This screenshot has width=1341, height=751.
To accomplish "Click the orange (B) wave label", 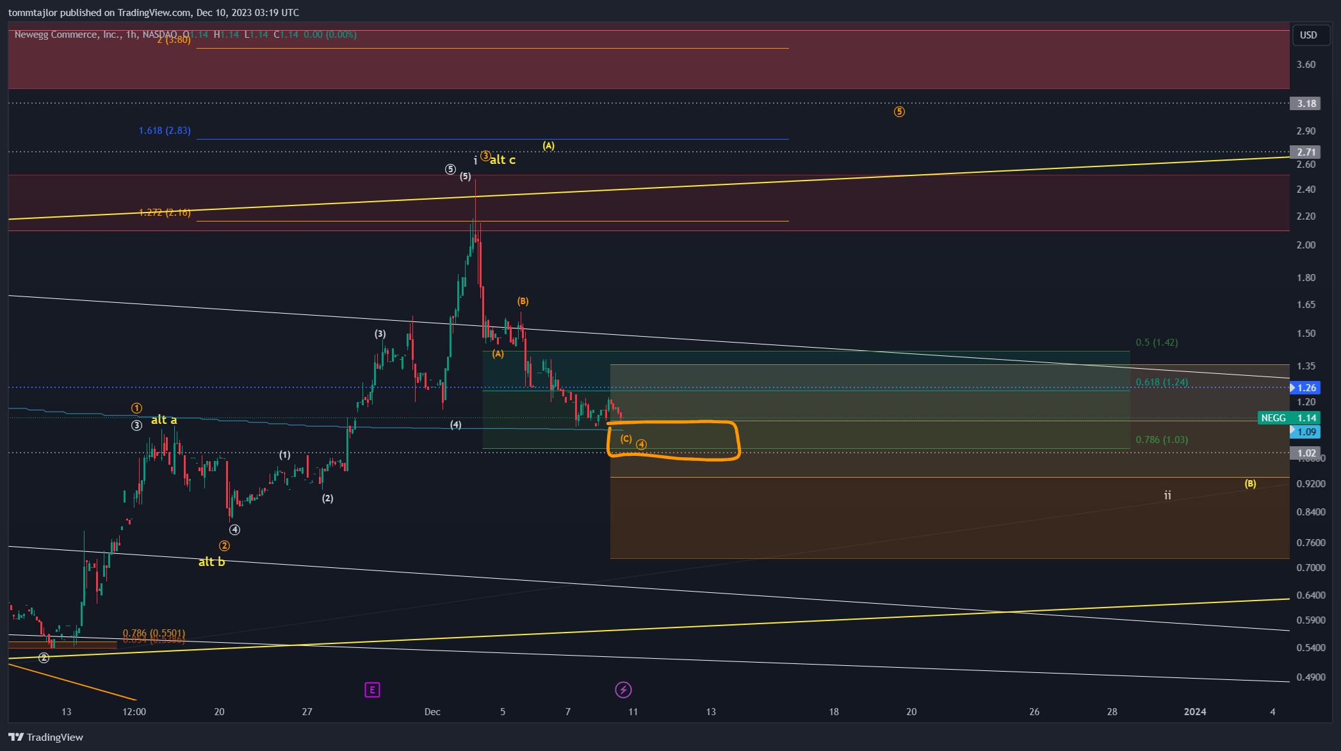I will click(x=523, y=301).
